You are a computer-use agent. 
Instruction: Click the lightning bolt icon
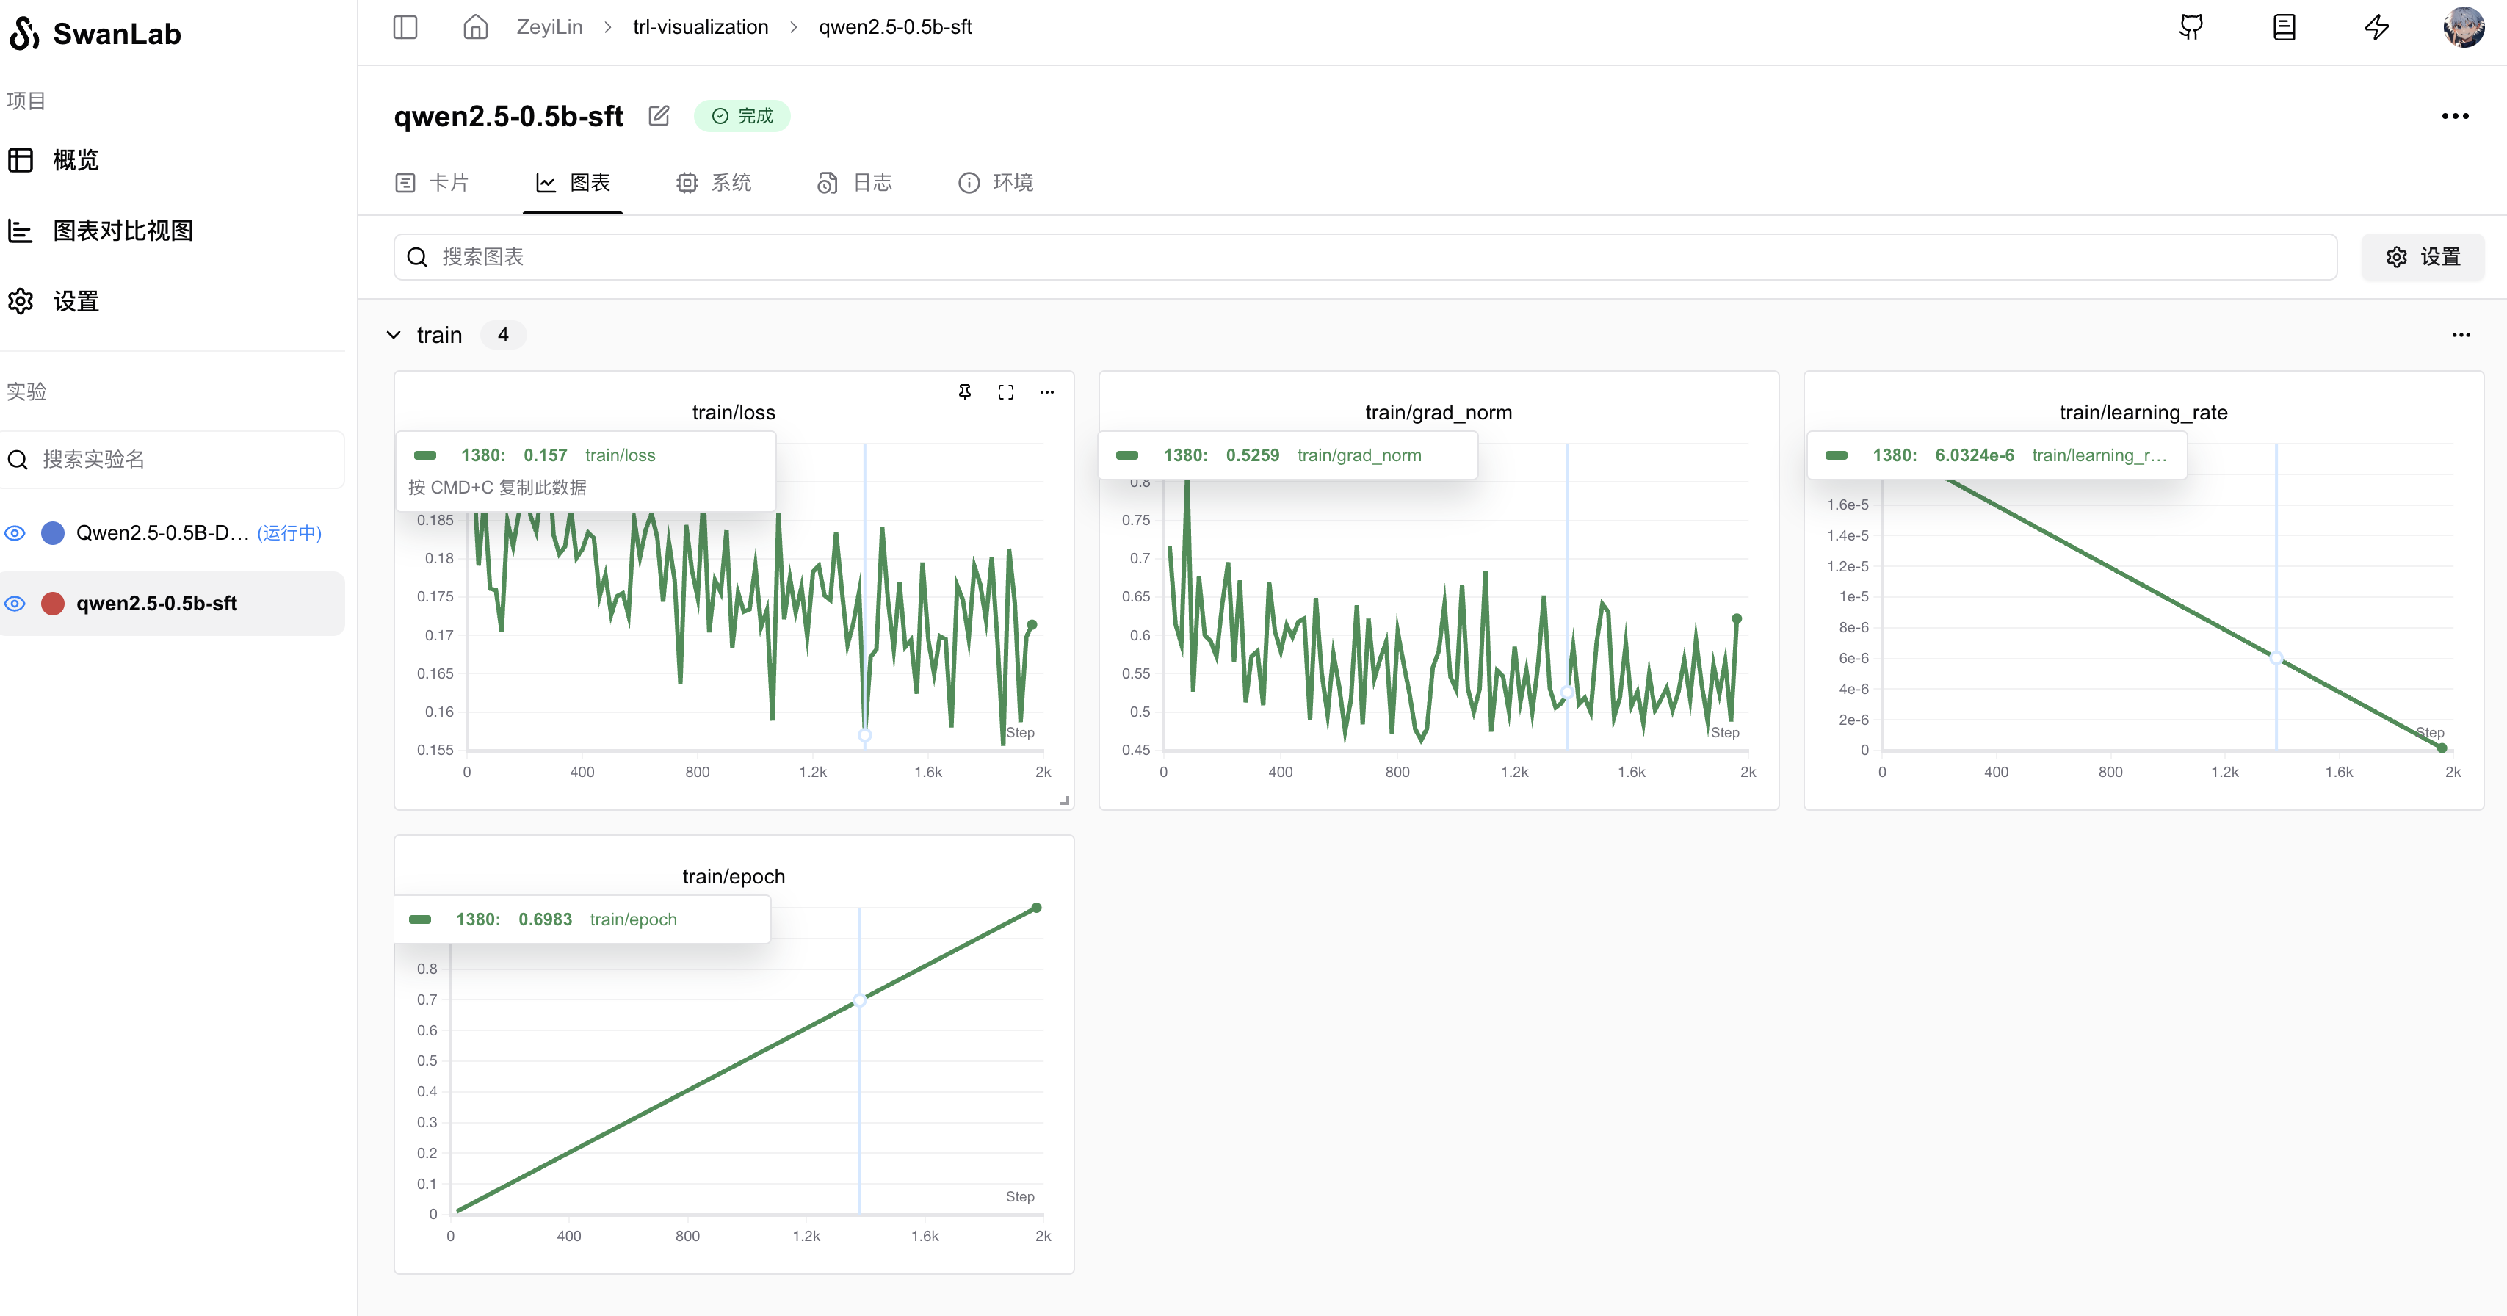click(x=2376, y=27)
